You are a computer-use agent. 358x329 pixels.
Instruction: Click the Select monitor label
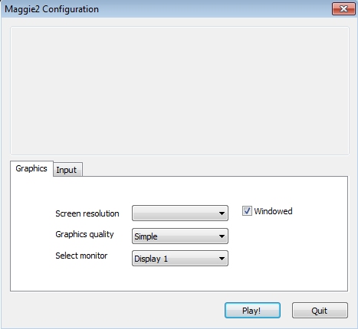pos(81,256)
